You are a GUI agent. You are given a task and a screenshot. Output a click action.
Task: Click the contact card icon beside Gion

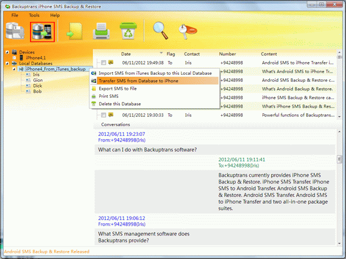(28, 80)
